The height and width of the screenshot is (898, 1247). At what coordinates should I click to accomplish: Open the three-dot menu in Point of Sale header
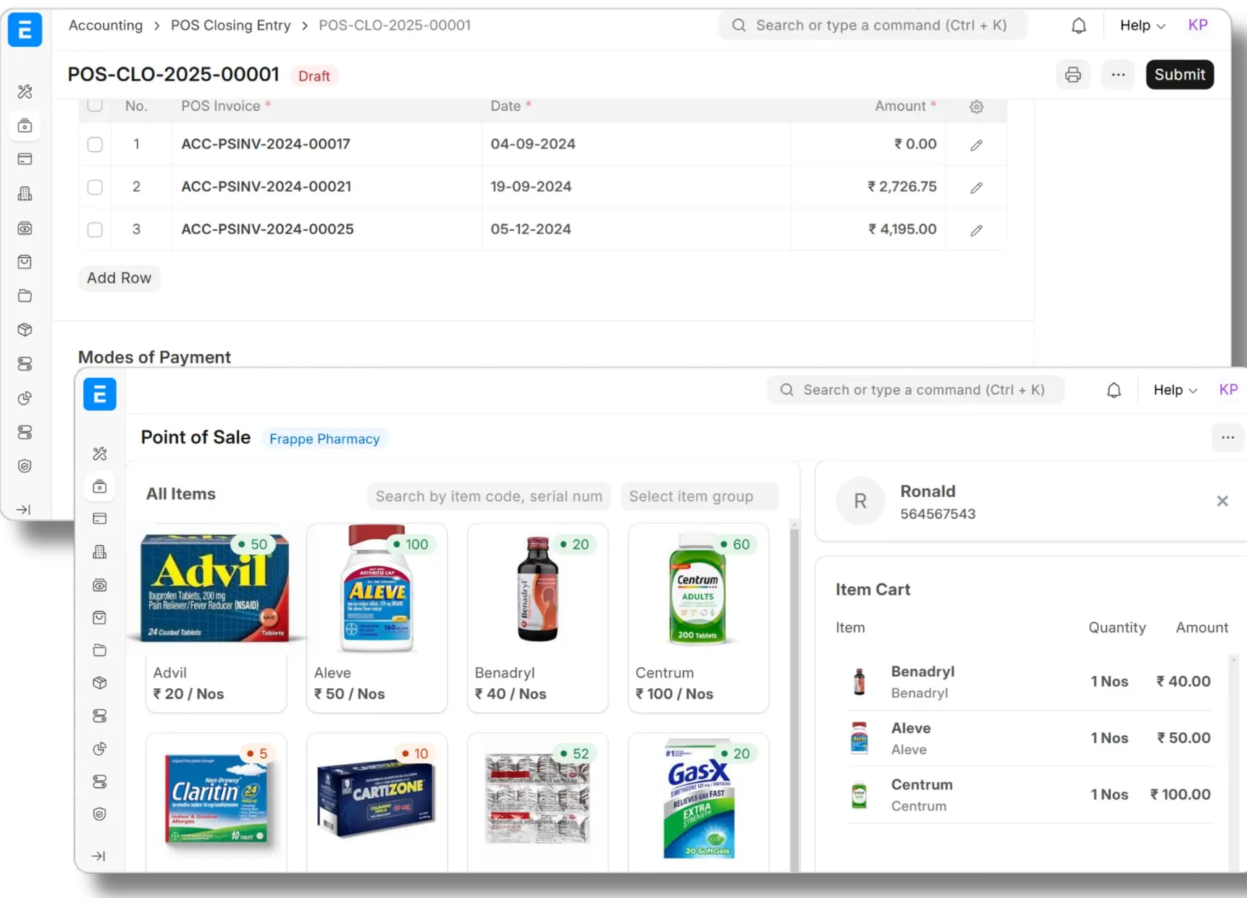[1227, 437]
